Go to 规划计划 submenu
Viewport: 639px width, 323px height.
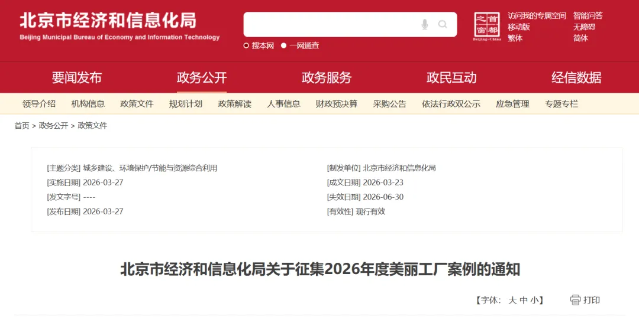tap(186, 104)
